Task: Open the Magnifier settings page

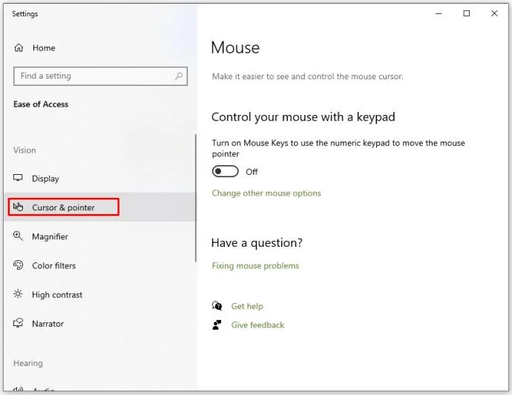Action: tap(50, 236)
